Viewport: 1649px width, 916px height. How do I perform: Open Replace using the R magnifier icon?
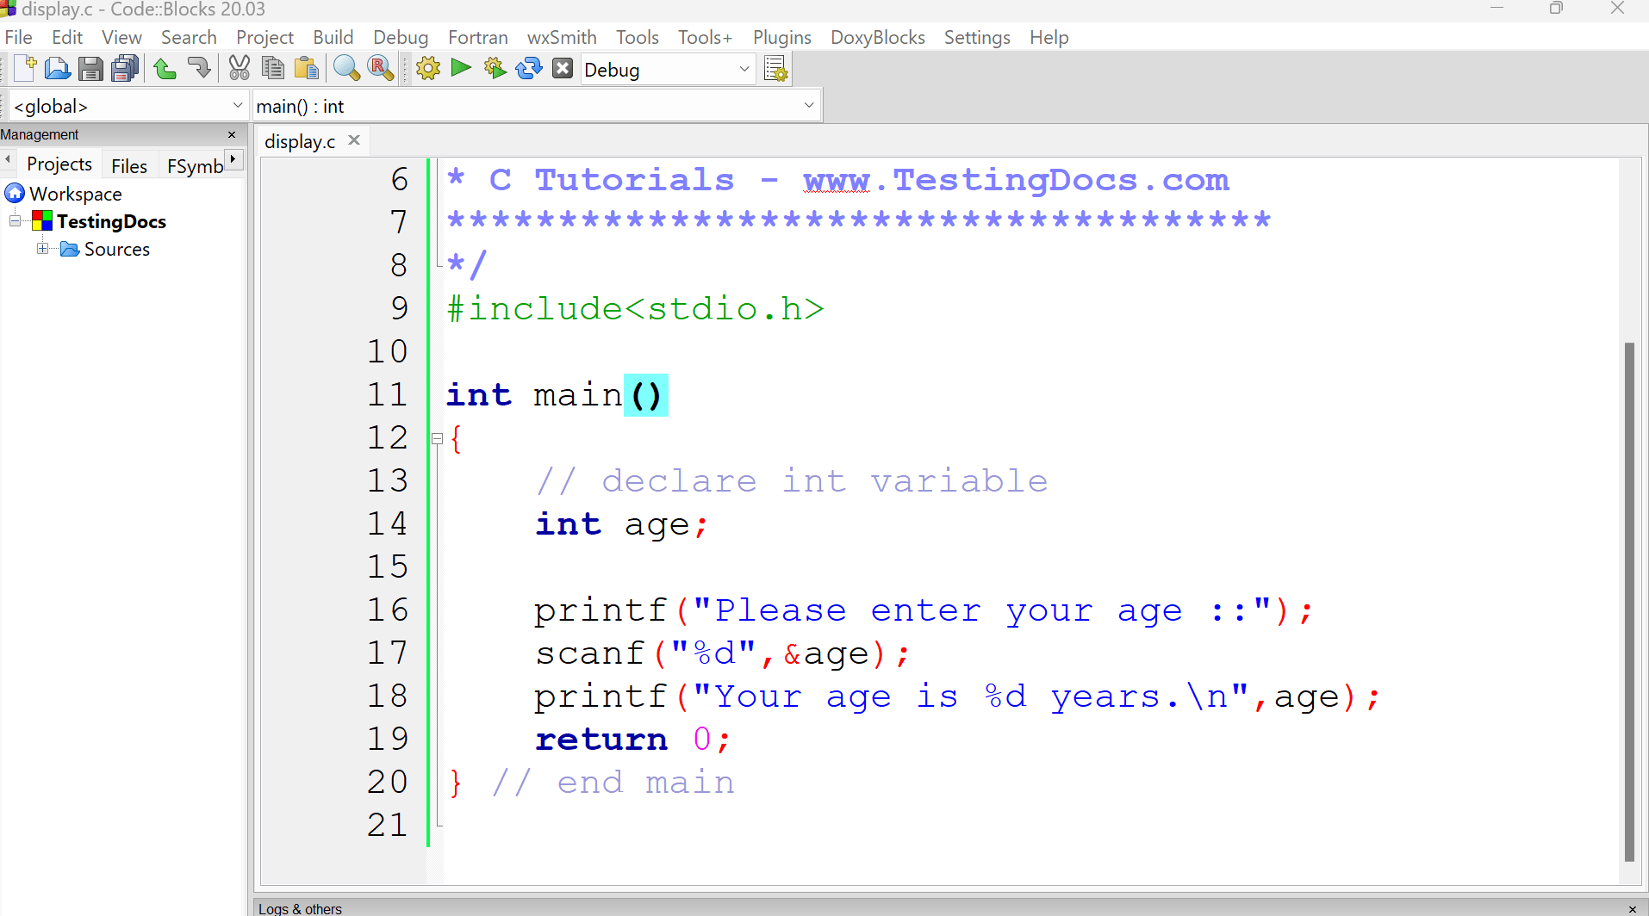pos(380,68)
